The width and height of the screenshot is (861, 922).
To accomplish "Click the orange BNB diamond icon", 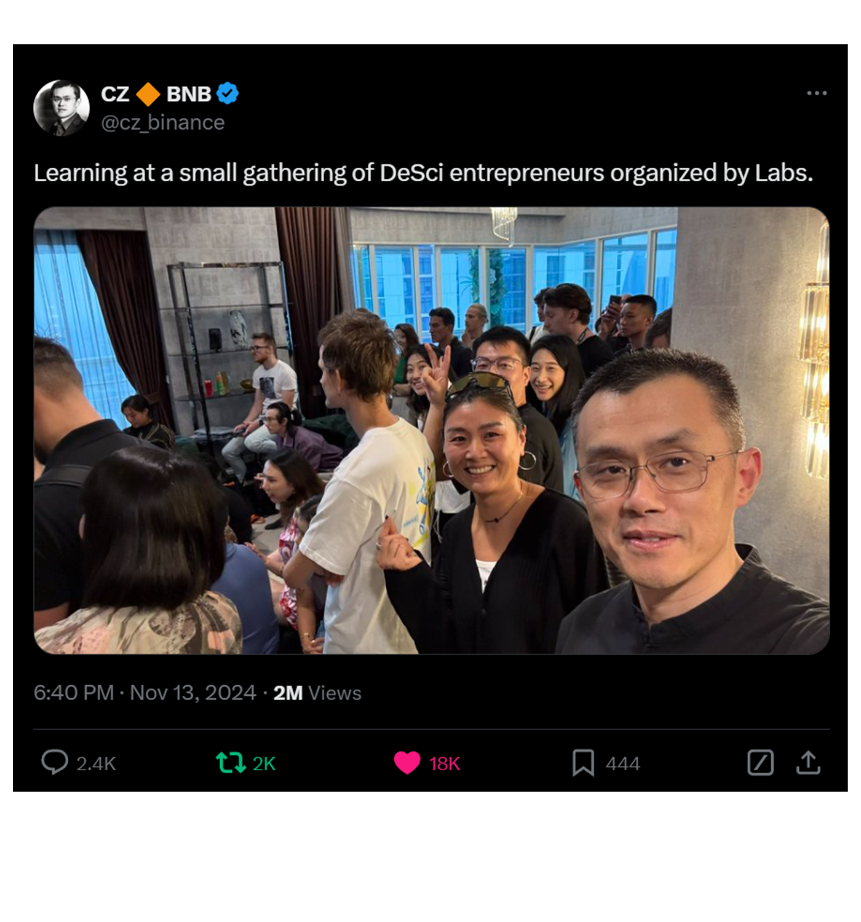I will pos(148,94).
